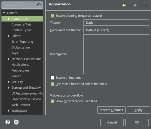Select Globalization in the tree
The height and width of the screenshot is (129, 151).
coord(20,47)
